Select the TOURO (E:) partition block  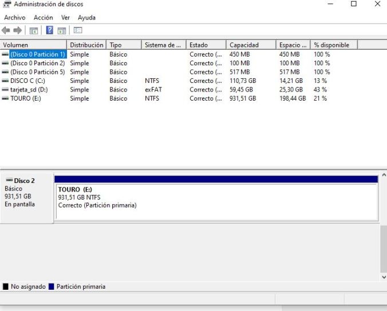tap(216, 201)
